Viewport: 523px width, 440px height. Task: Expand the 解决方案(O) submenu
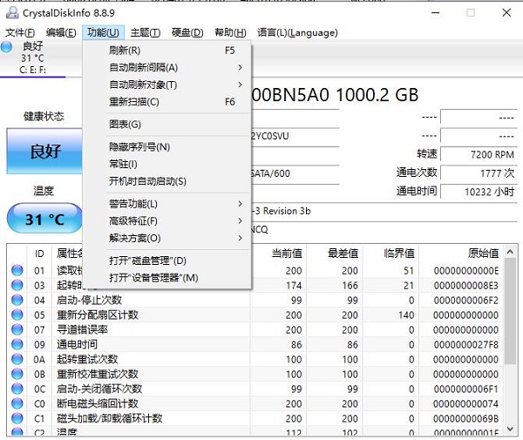pos(166,238)
